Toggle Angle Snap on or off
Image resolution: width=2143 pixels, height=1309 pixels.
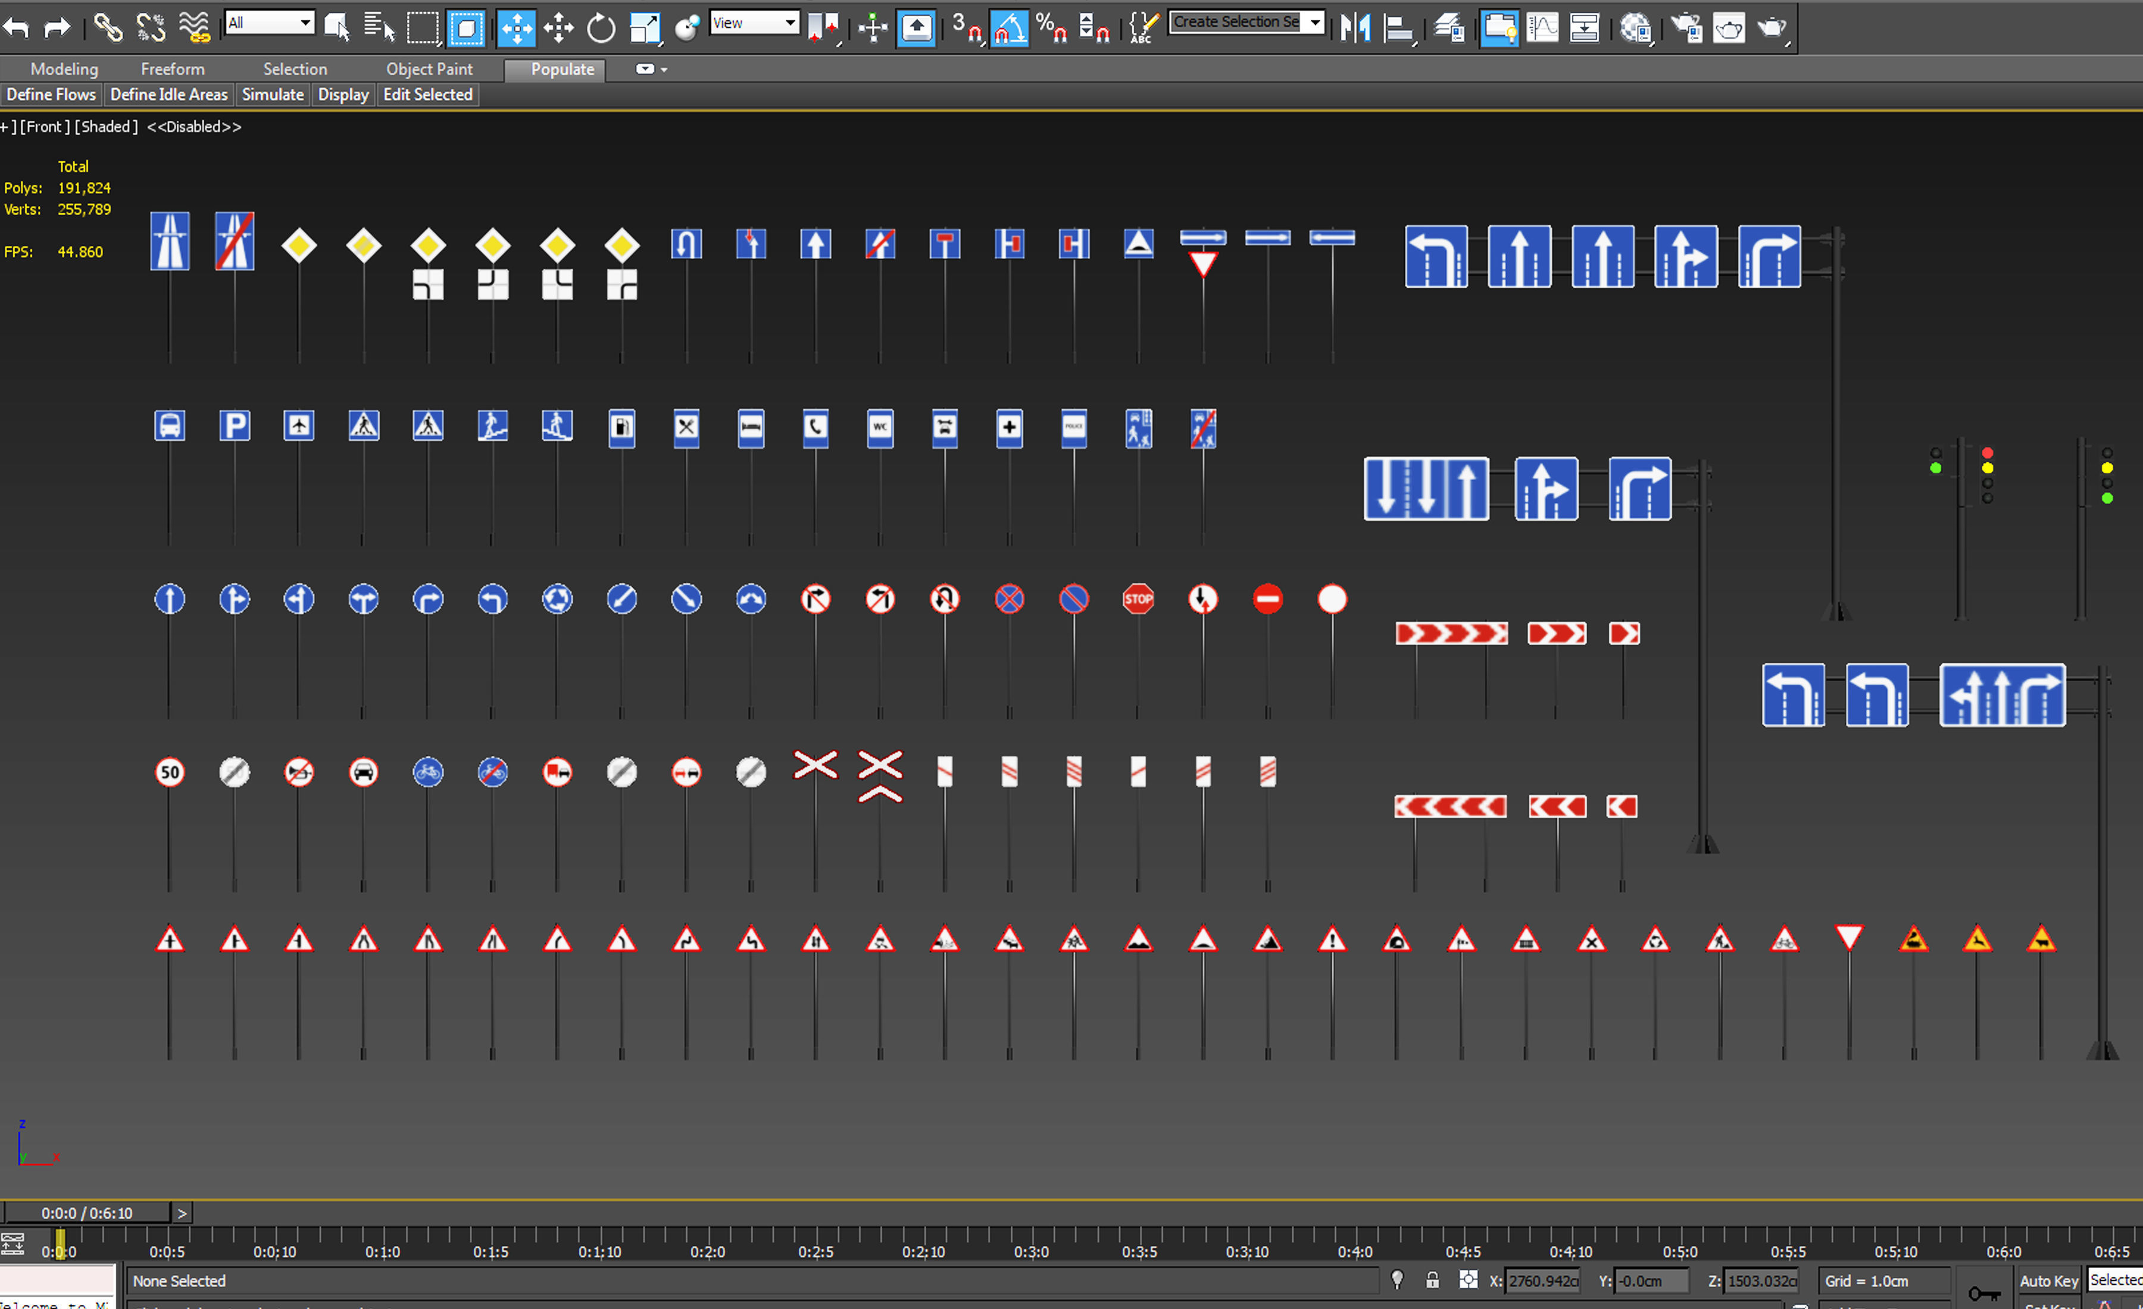point(1009,28)
